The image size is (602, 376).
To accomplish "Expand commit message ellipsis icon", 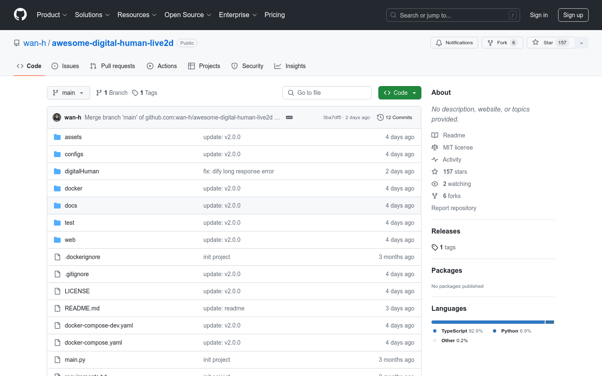I will coord(289,117).
